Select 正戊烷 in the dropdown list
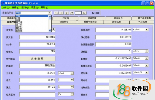This screenshot has height=100, width=155. click(32, 27)
